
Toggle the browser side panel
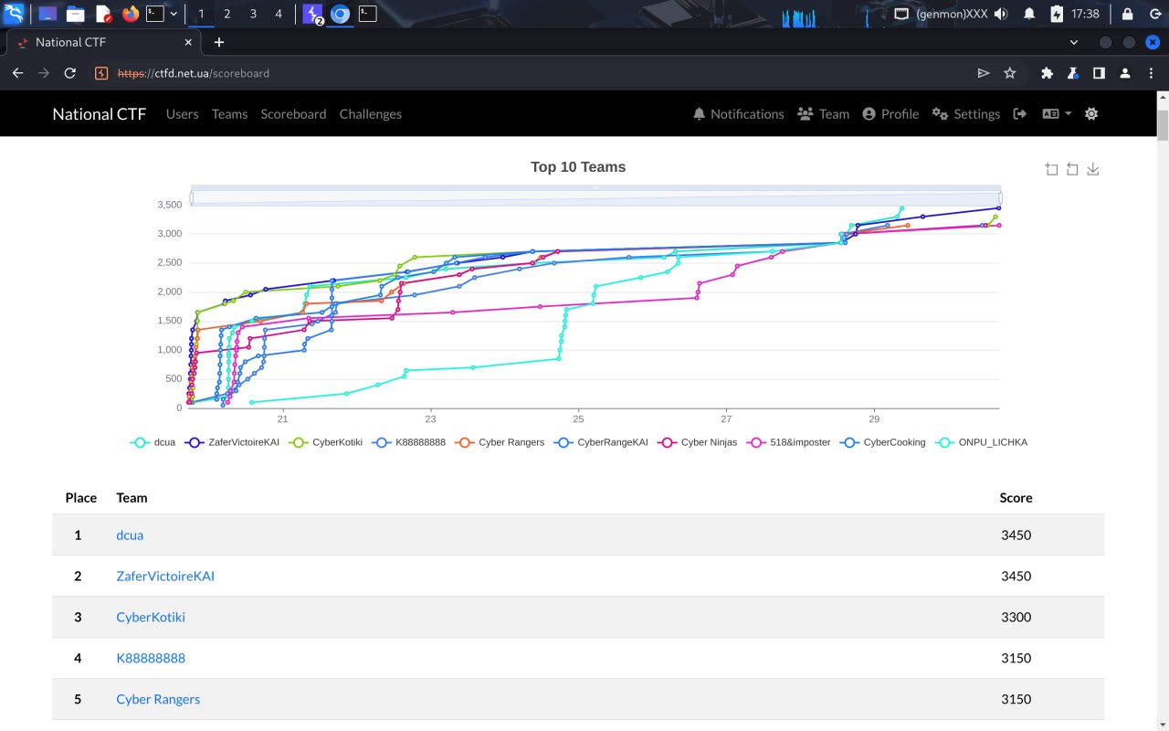click(x=1100, y=73)
